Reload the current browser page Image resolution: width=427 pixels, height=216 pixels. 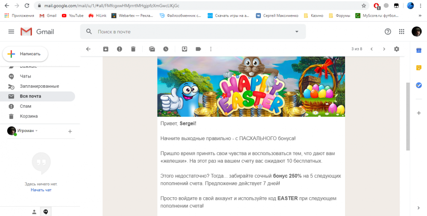[26, 6]
